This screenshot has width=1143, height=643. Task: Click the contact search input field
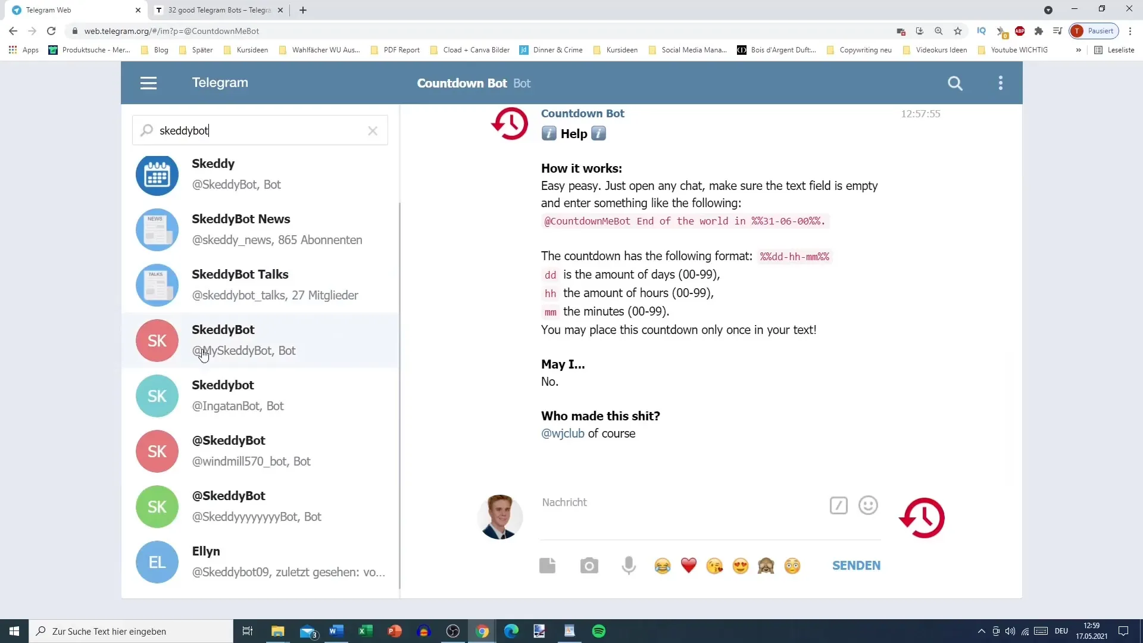click(x=260, y=130)
